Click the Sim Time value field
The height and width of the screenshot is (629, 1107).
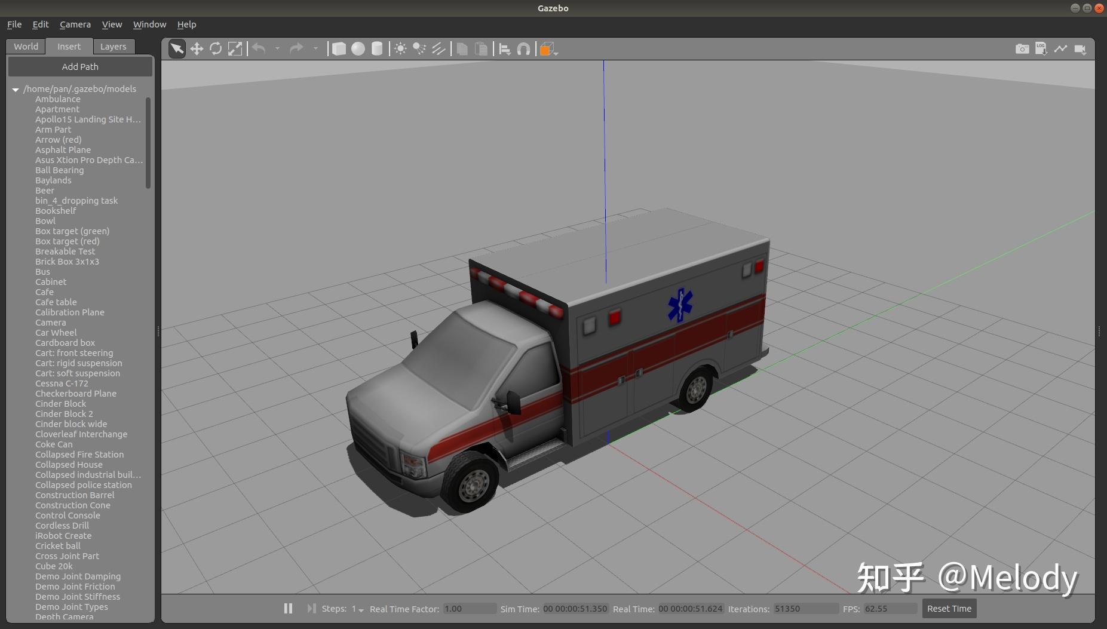(x=575, y=609)
